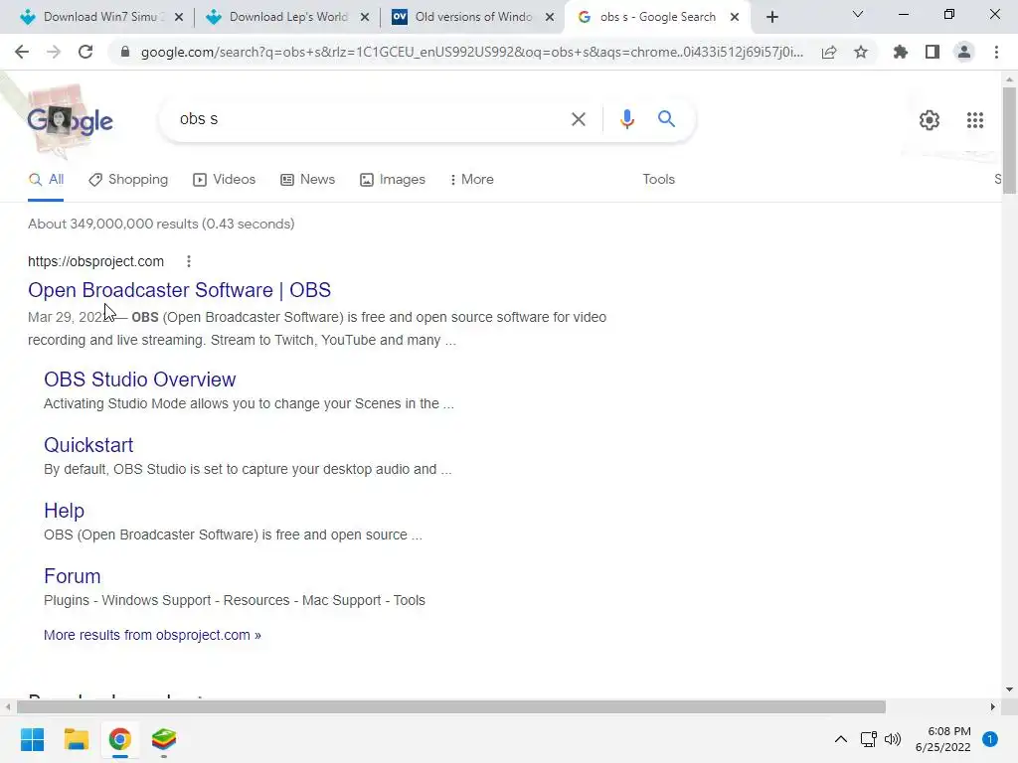Close the Download Lep's World tab
The height and width of the screenshot is (763, 1018).
[365, 18]
